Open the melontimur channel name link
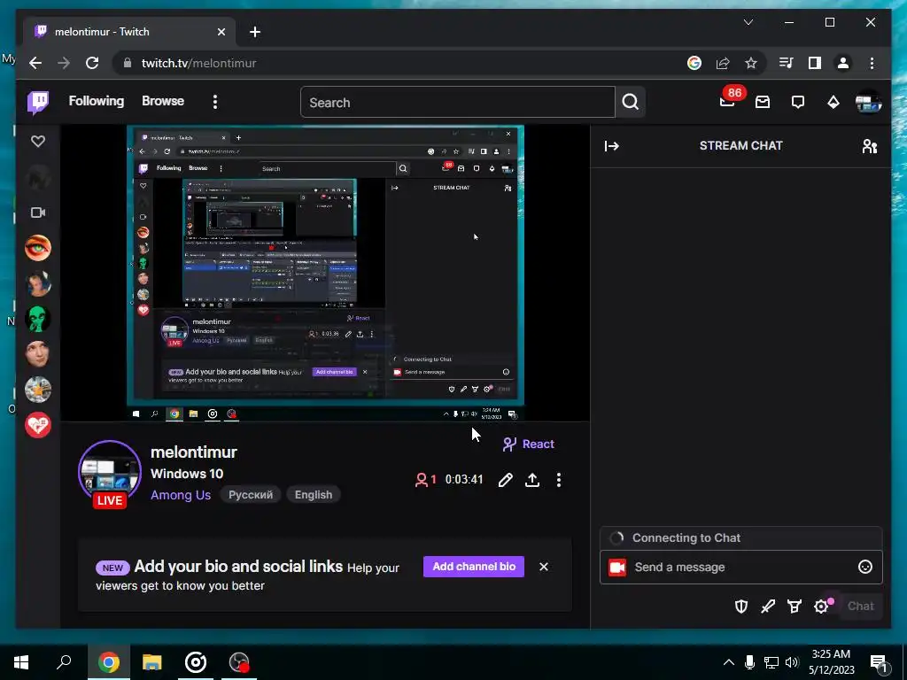 (194, 452)
